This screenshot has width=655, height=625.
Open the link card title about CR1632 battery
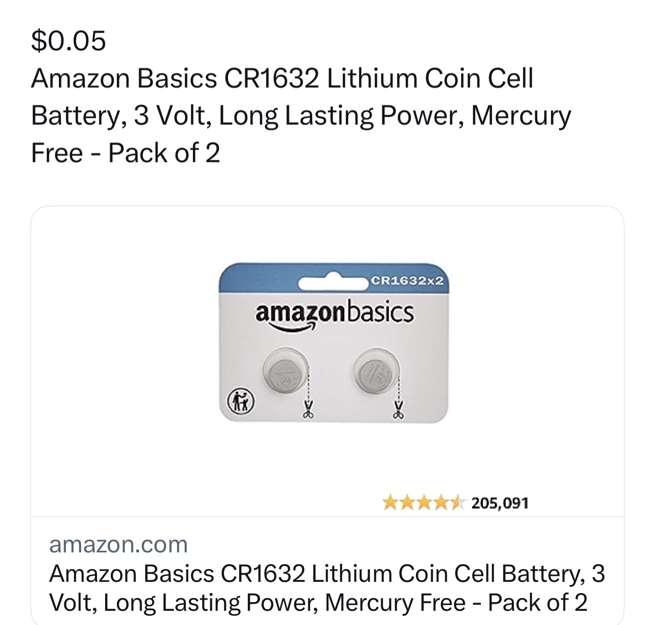pyautogui.click(x=327, y=588)
